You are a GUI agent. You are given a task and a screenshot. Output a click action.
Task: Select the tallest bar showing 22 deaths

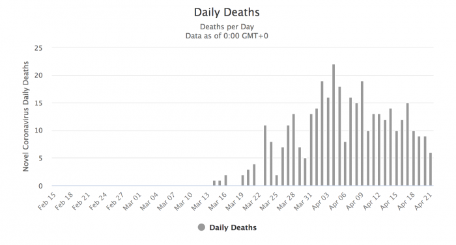point(334,125)
